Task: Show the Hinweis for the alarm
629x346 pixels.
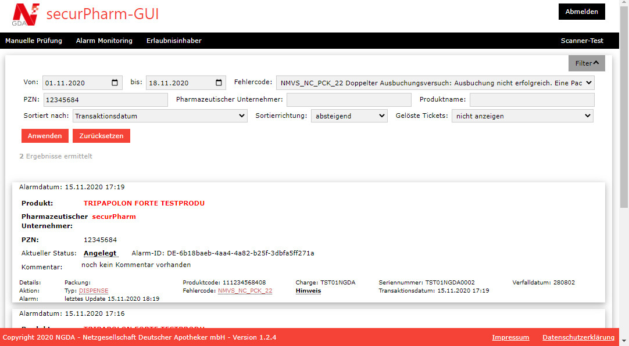Action: click(x=308, y=291)
